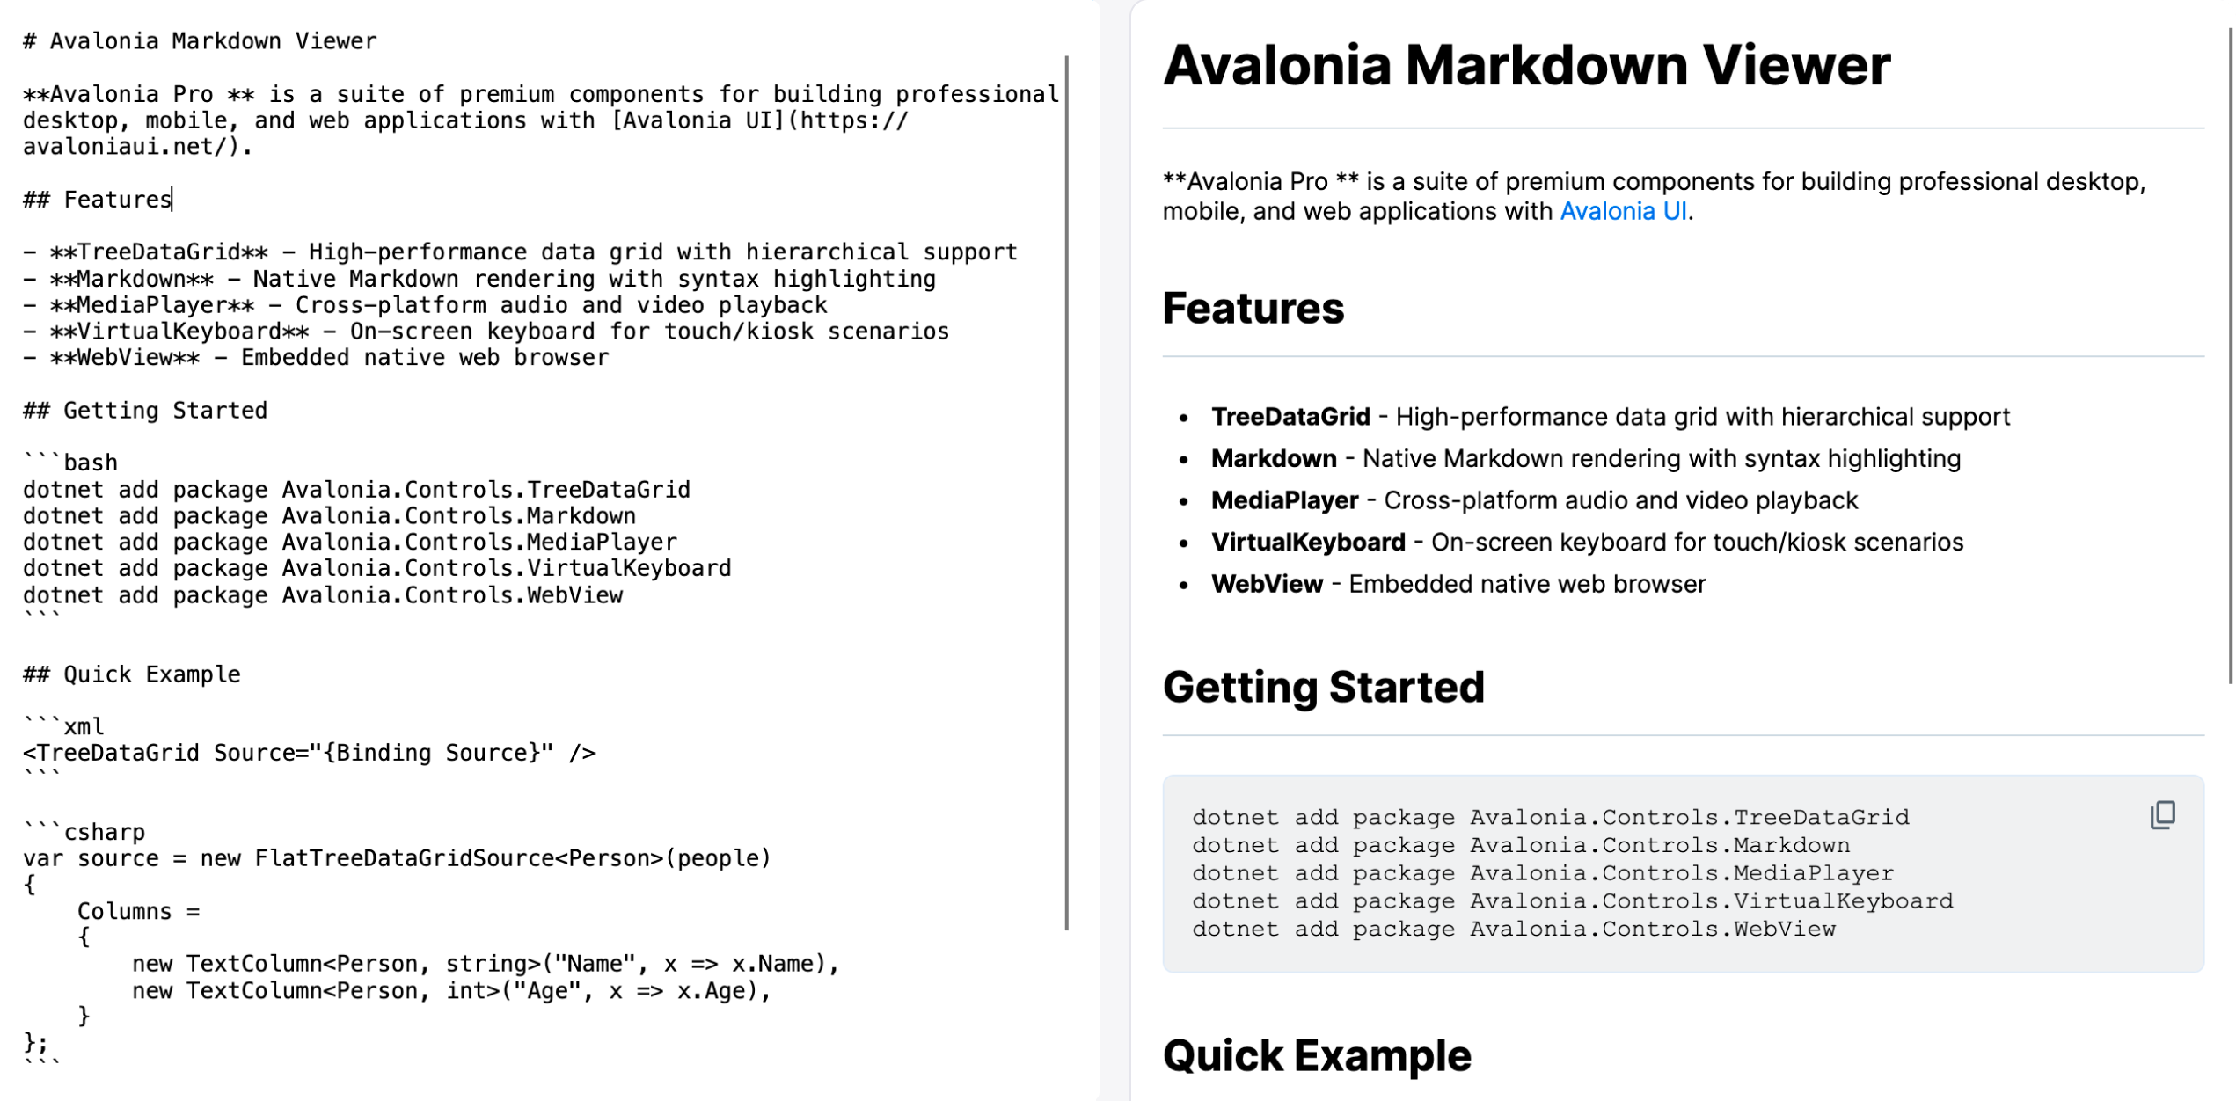Click the bold 'MediaPlayer' bullet in the preview

point(1284,500)
